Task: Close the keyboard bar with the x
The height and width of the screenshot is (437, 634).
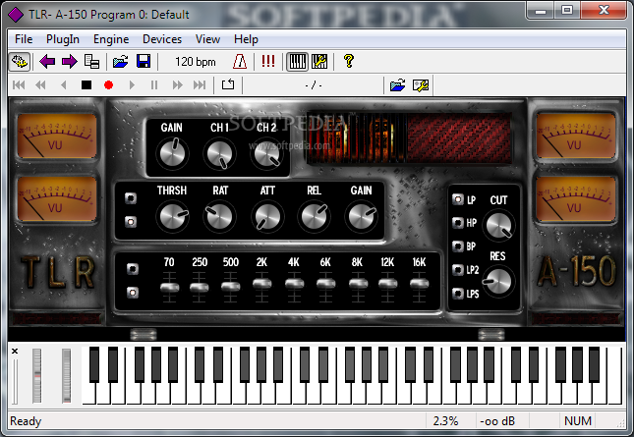Action: tap(15, 351)
